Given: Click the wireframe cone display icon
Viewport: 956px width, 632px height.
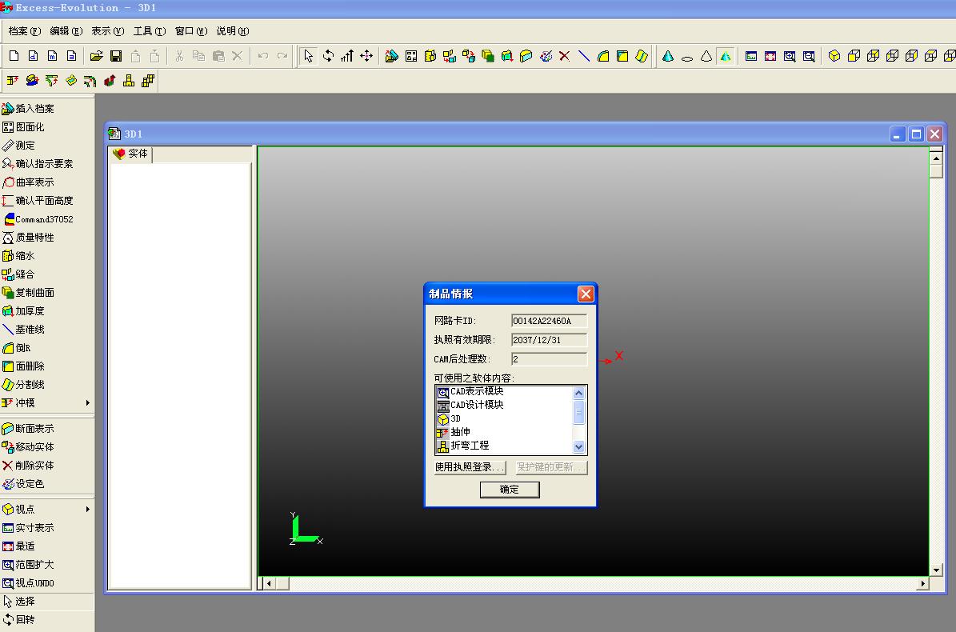Looking at the screenshot, I should [x=706, y=56].
